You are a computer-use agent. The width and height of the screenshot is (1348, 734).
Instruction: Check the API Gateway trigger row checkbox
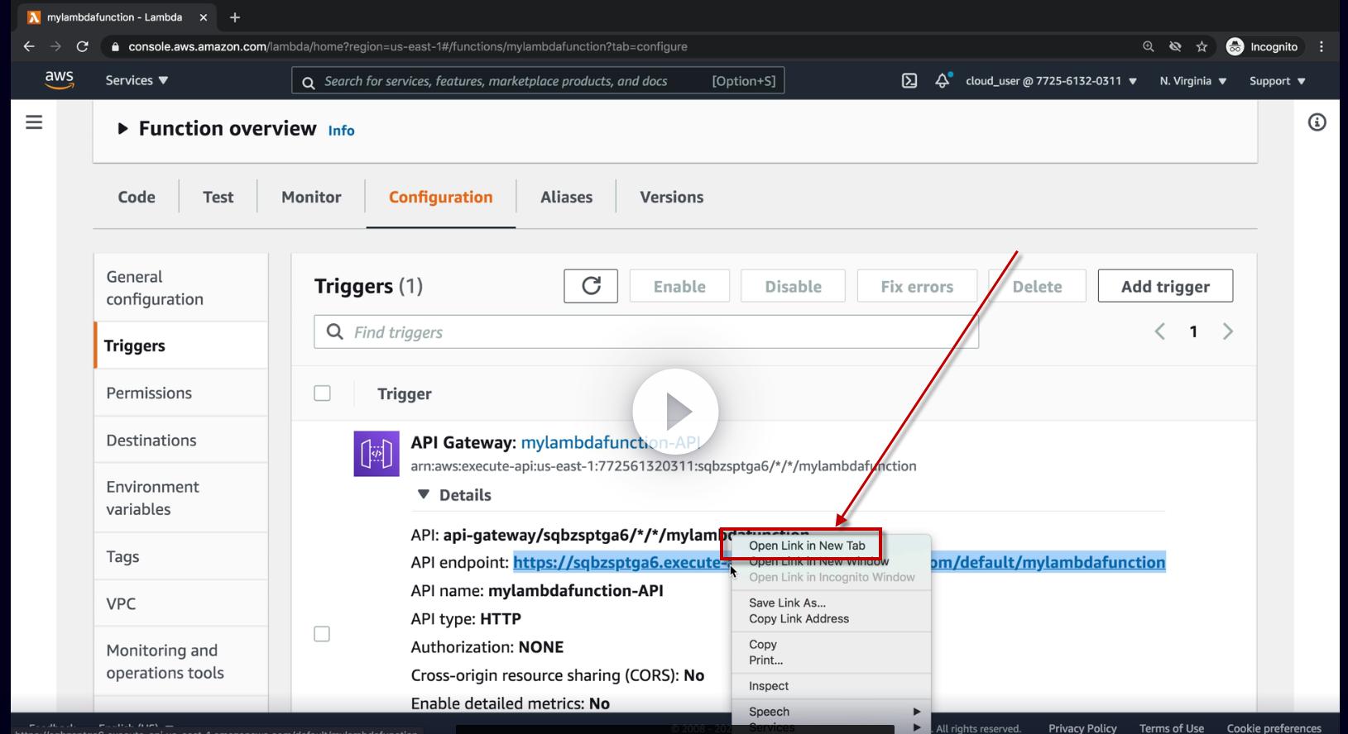322,634
